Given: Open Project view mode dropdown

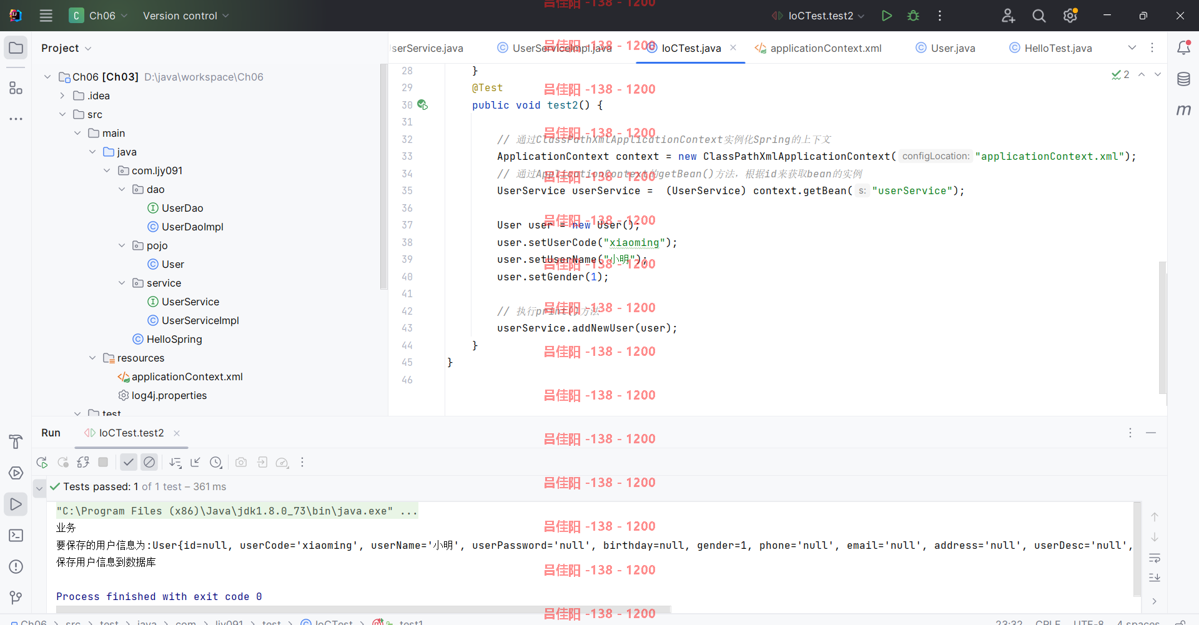Looking at the screenshot, I should [66, 48].
